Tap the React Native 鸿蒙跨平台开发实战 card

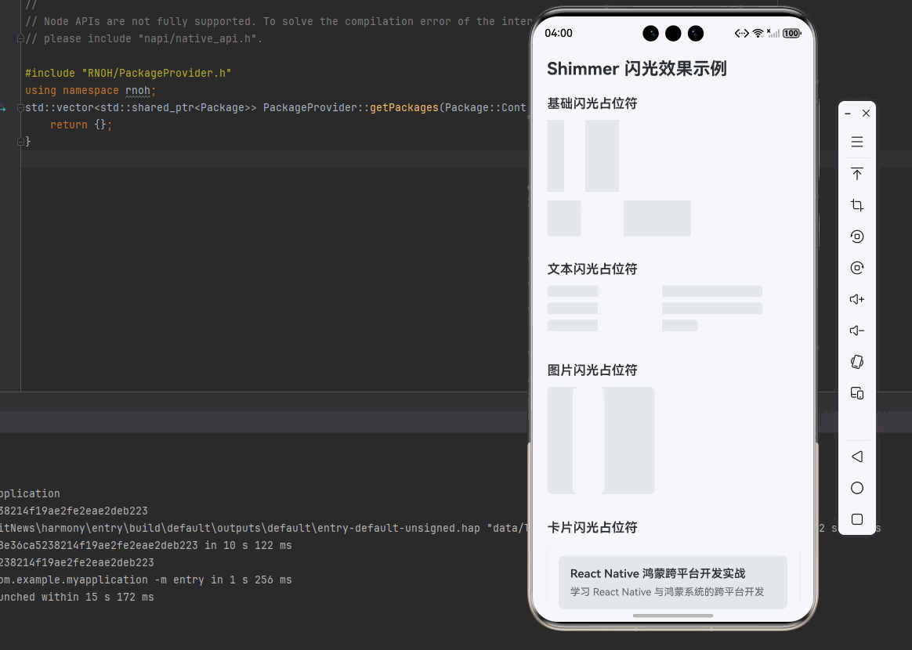pyautogui.click(x=673, y=582)
